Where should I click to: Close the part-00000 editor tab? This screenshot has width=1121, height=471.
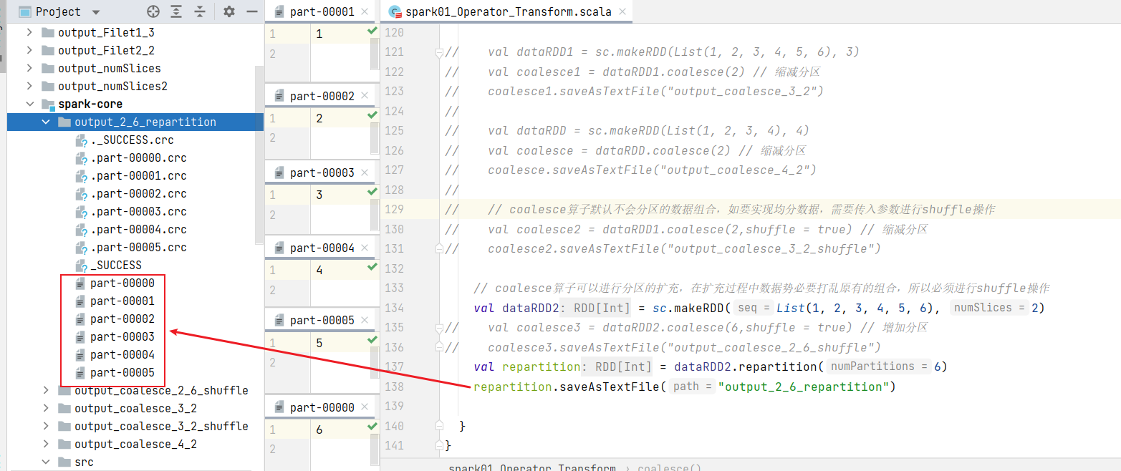point(365,407)
